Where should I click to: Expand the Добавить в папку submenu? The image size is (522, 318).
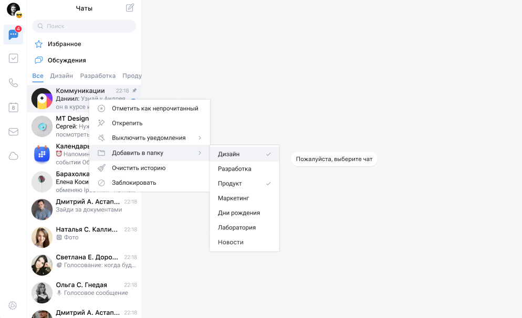click(x=150, y=153)
